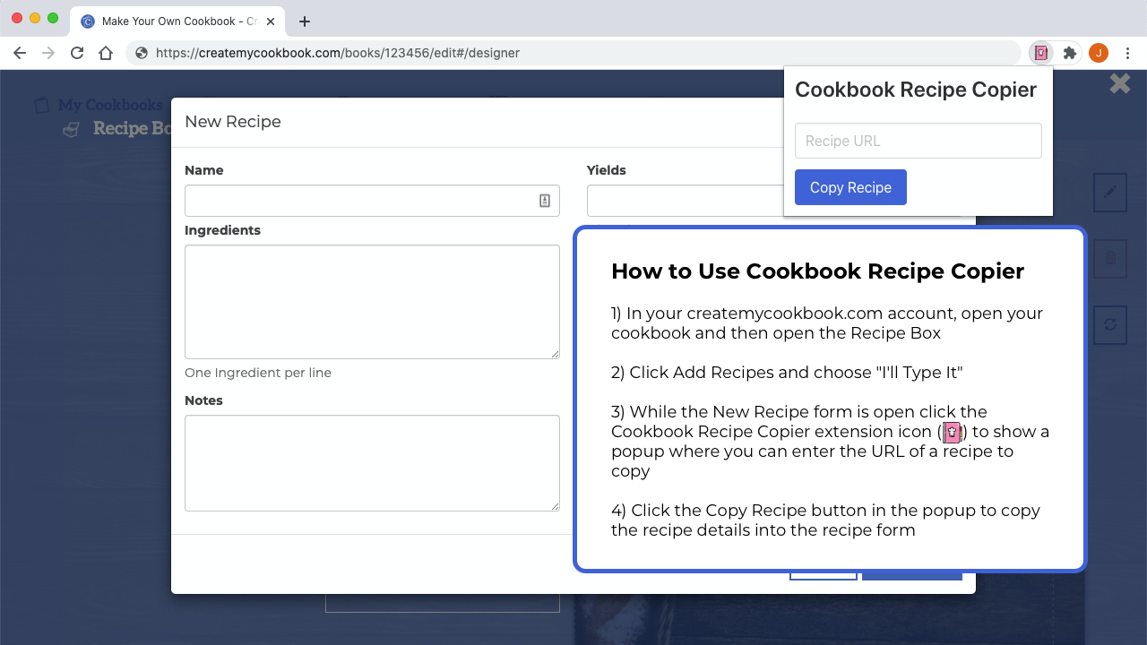Screen dimensions: 1147x645
Task: Open the Chrome extensions puzzle piece menu
Action: [x=1069, y=52]
